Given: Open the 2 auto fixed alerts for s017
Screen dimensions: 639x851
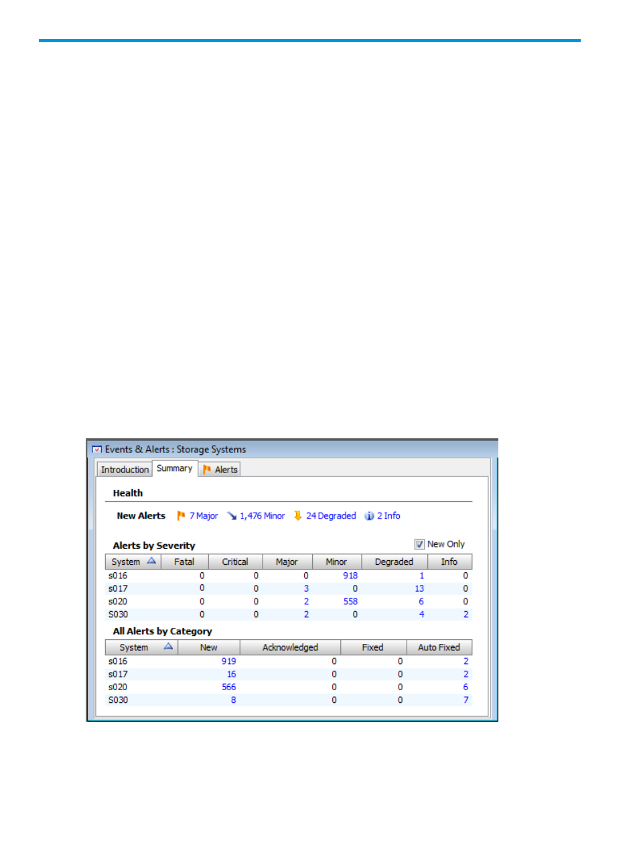Looking at the screenshot, I should point(466,674).
